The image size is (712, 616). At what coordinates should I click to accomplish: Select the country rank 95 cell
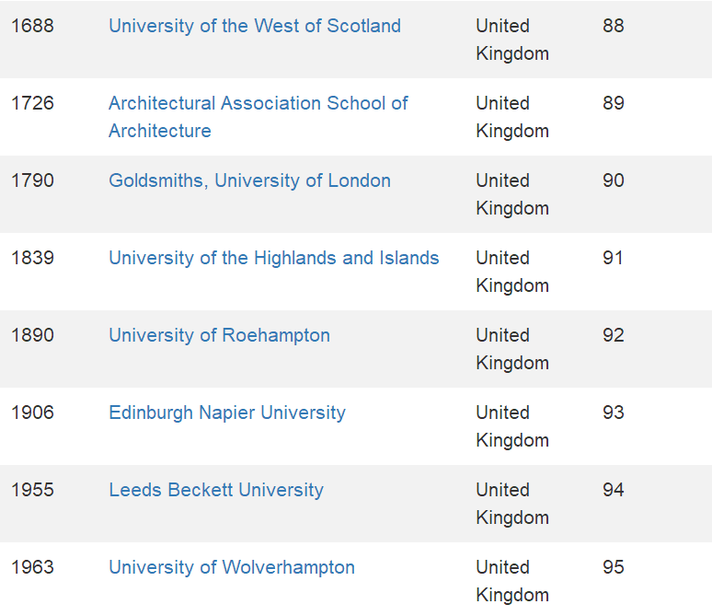(614, 567)
